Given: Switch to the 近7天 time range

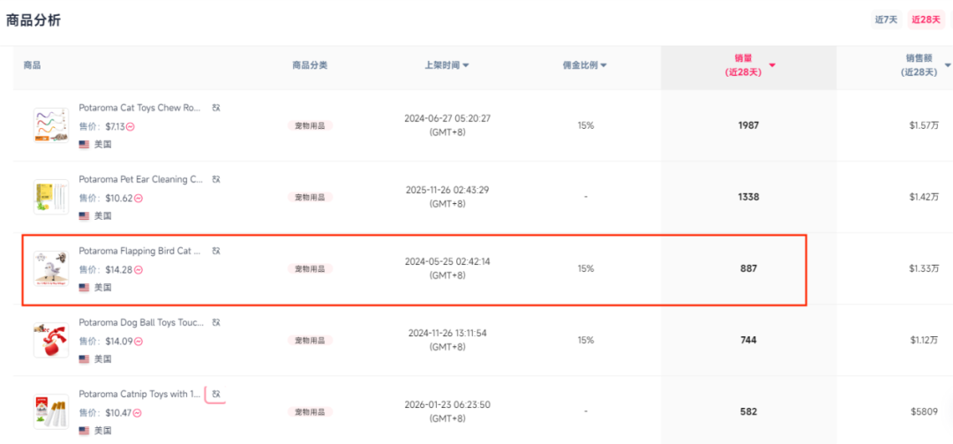Looking at the screenshot, I should pyautogui.click(x=886, y=19).
